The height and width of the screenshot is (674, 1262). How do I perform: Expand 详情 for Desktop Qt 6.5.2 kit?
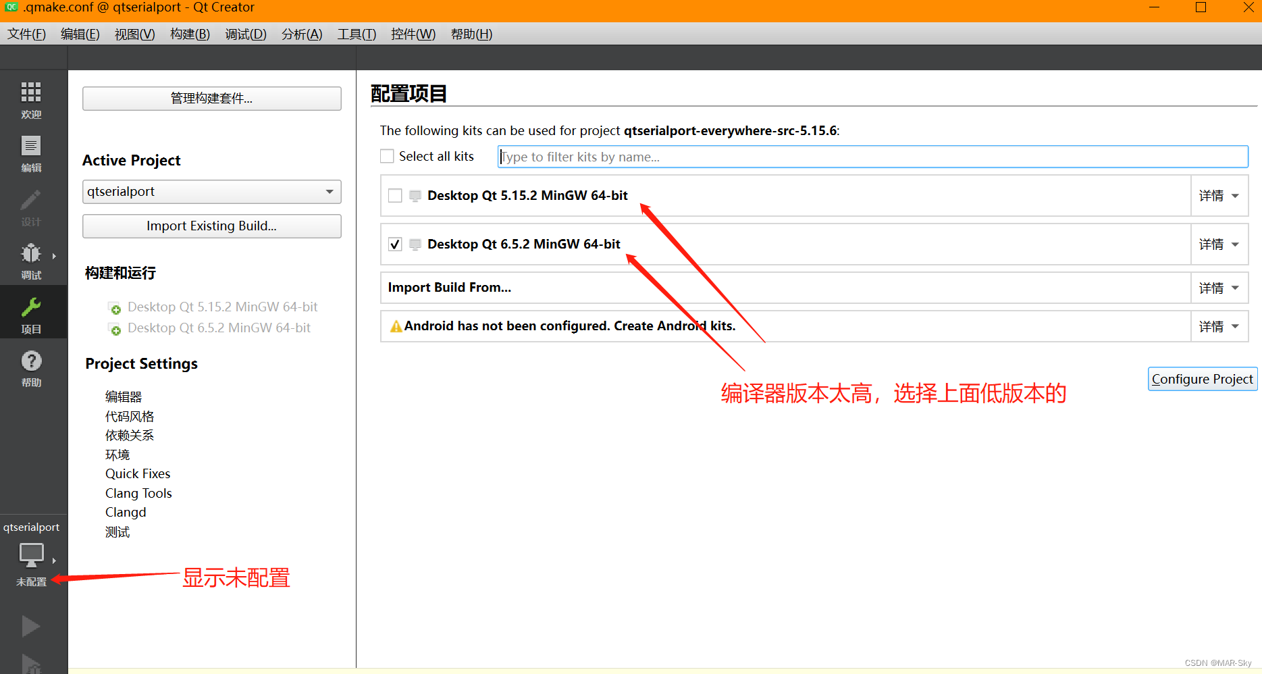1219,244
